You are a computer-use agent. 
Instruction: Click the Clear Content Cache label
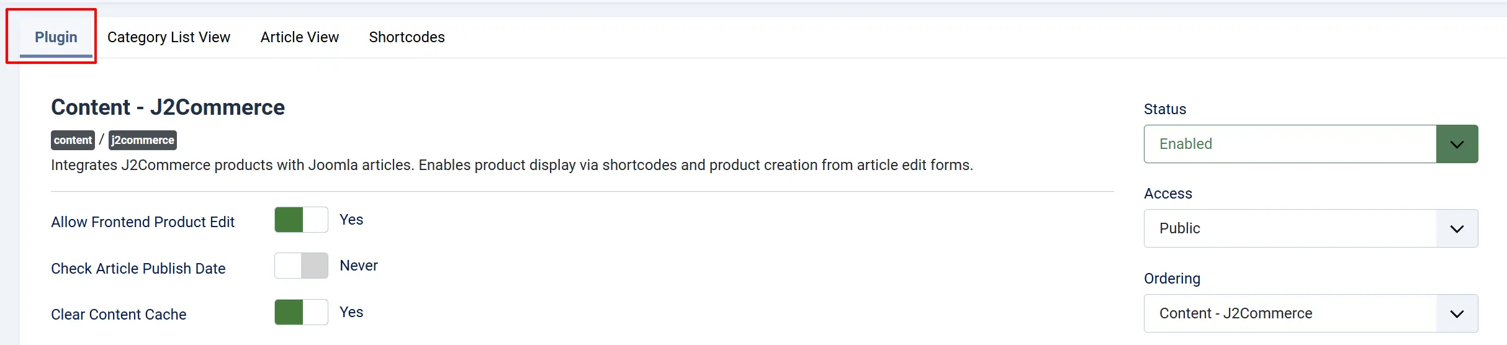pos(119,315)
